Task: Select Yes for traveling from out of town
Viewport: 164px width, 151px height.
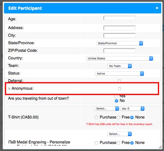Action: point(116,96)
